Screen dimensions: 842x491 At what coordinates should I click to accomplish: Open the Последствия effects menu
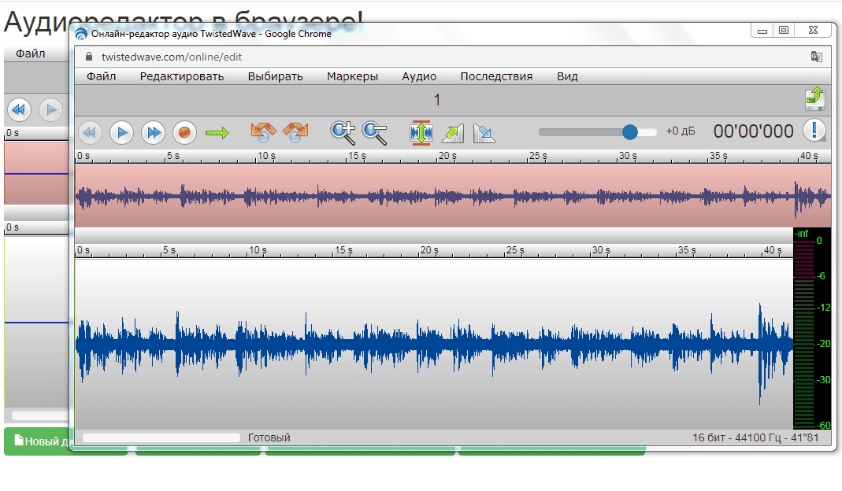coord(496,76)
